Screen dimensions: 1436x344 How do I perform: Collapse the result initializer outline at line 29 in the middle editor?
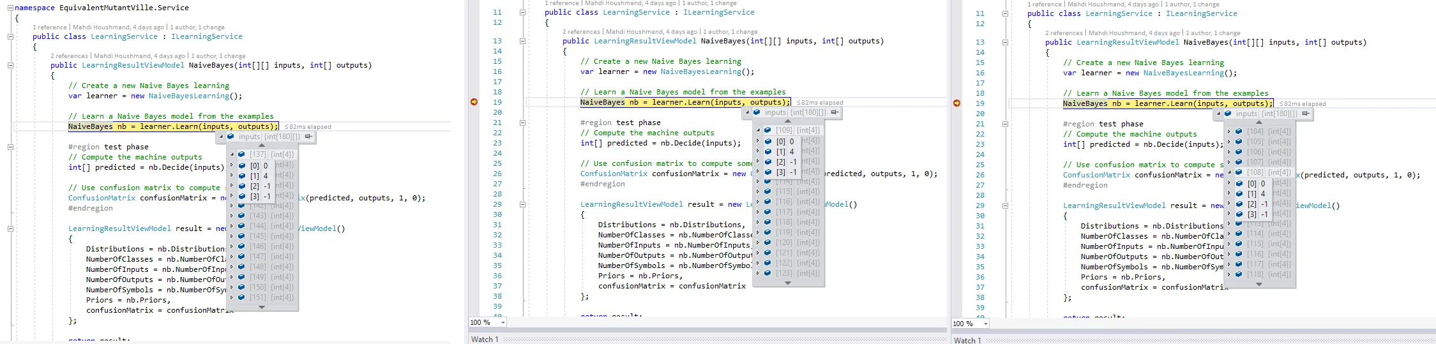[522, 204]
